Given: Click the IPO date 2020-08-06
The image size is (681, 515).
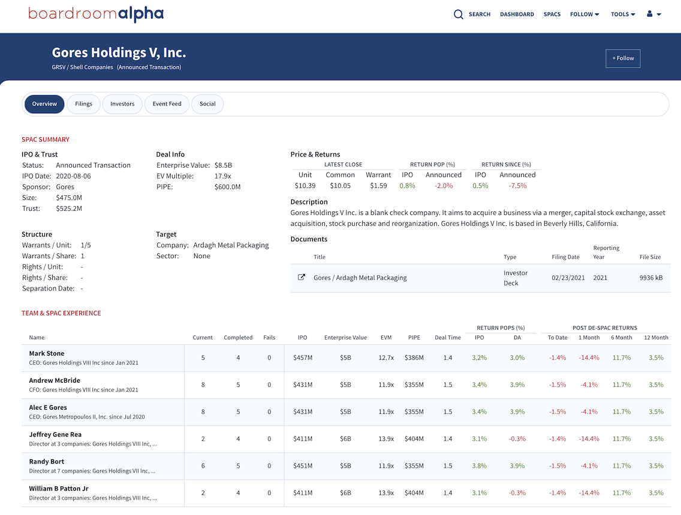Looking at the screenshot, I should point(73,176).
